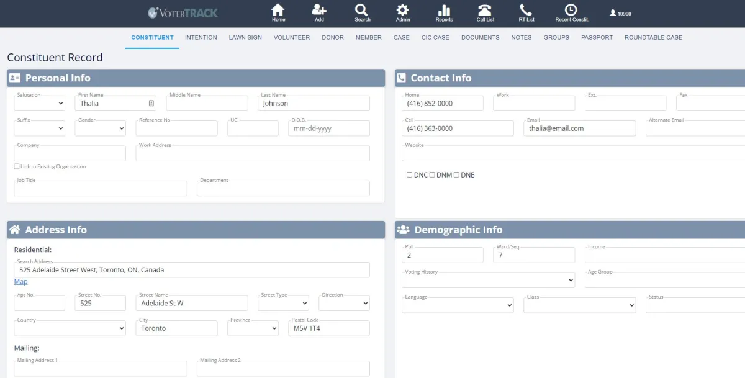Click the contact card icon in First Name field
The width and height of the screenshot is (745, 378).
pyautogui.click(x=151, y=103)
